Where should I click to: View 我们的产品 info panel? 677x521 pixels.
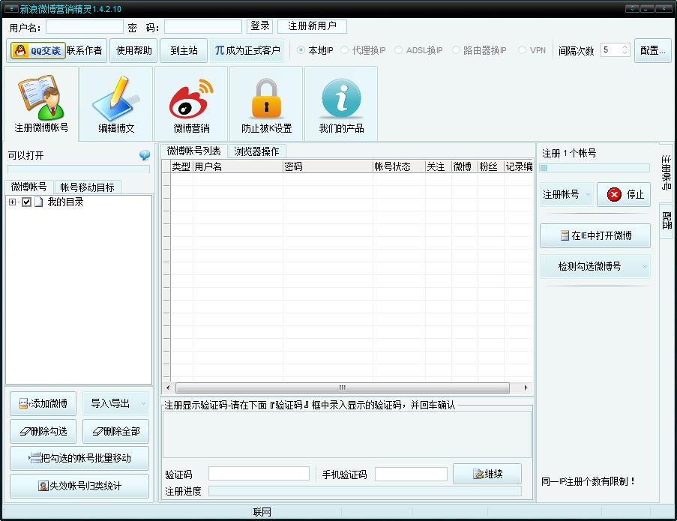(341, 103)
